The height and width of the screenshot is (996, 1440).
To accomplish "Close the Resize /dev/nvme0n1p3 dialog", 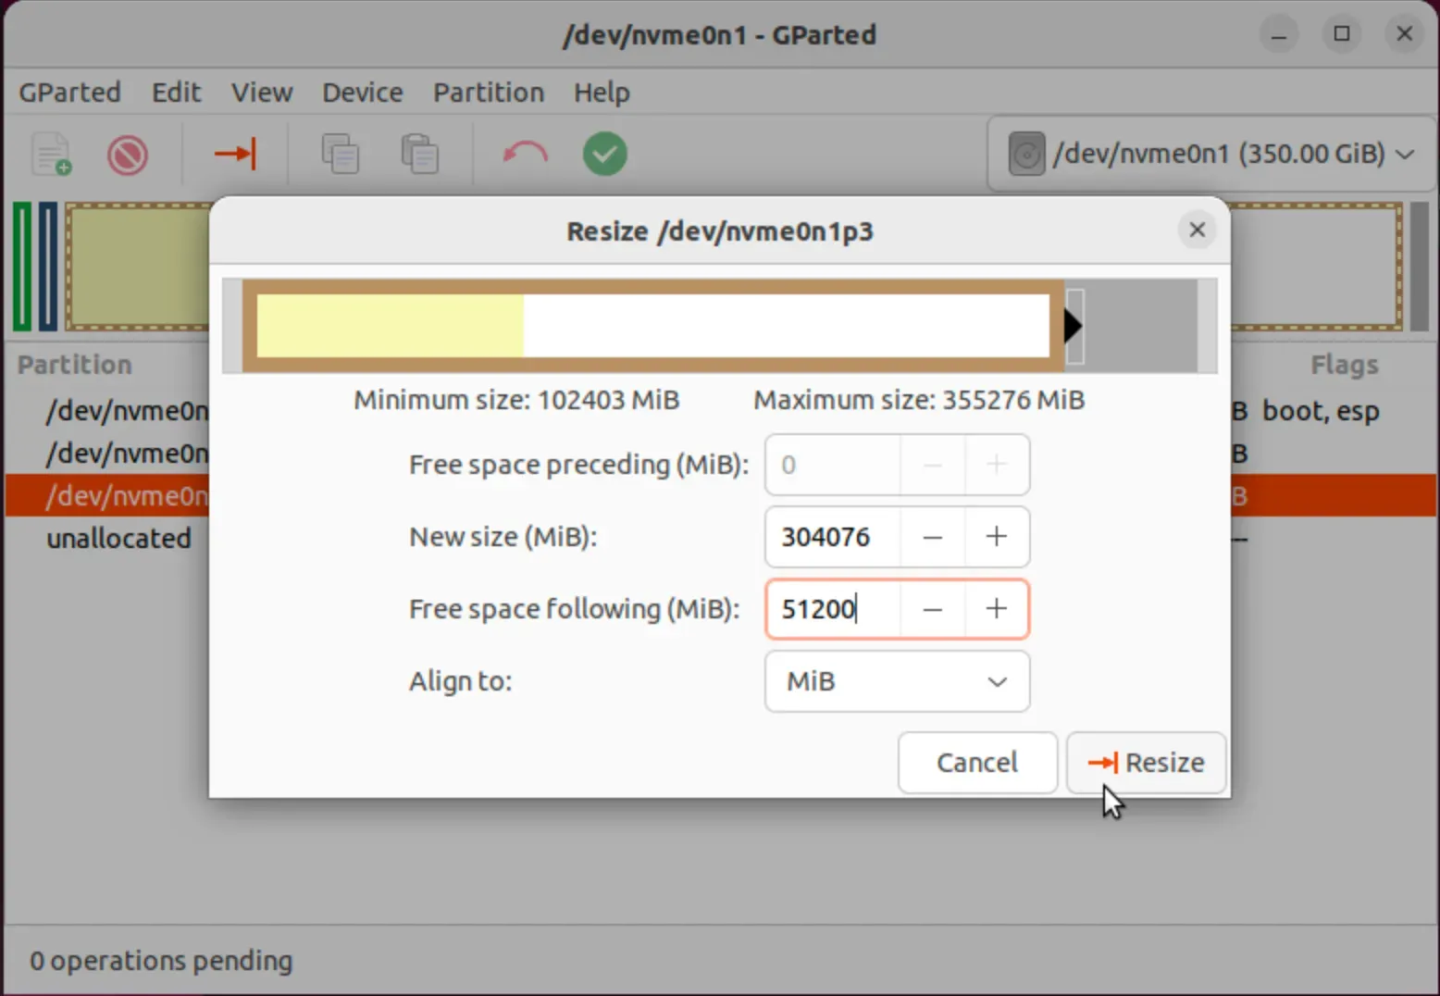I will (x=1197, y=230).
